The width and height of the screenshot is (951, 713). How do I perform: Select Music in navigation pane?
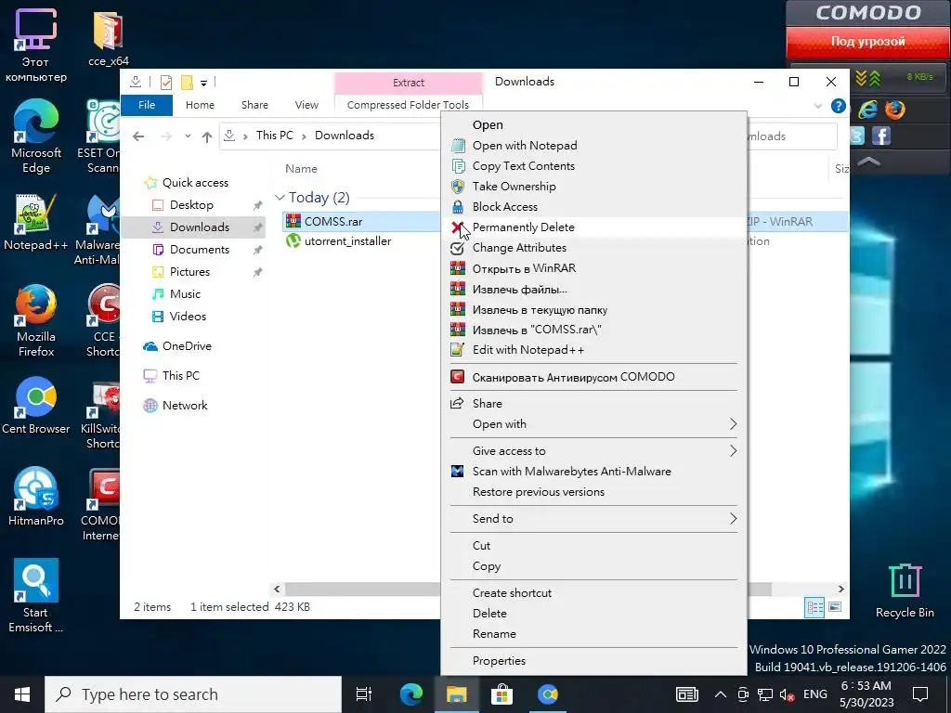click(x=185, y=294)
